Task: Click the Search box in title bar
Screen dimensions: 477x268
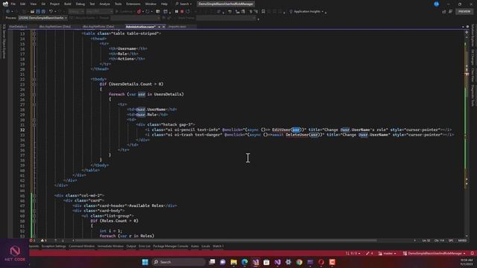Action: pyautogui.click(x=183, y=4)
